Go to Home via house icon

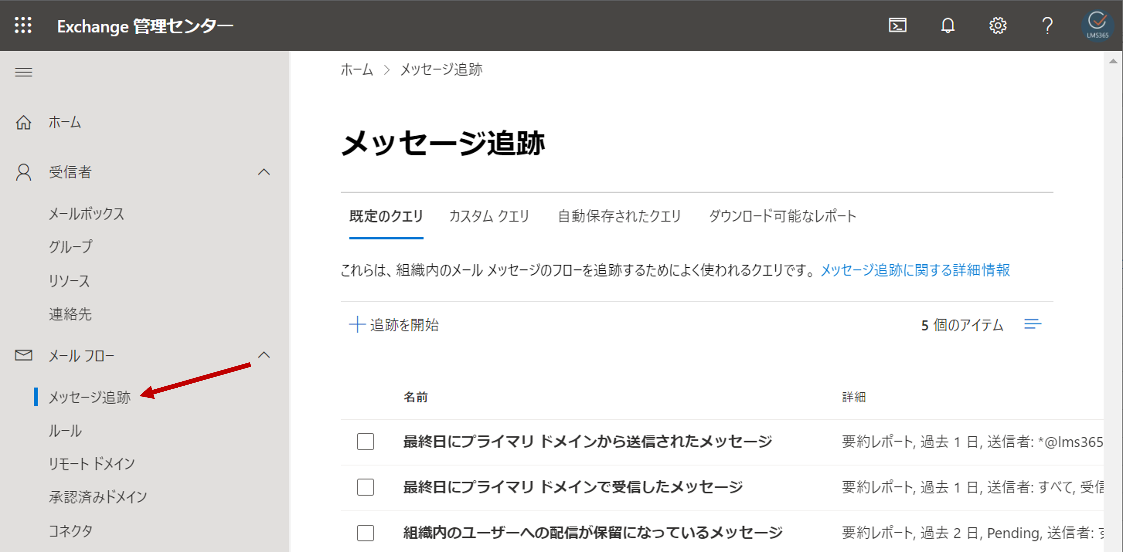24,122
